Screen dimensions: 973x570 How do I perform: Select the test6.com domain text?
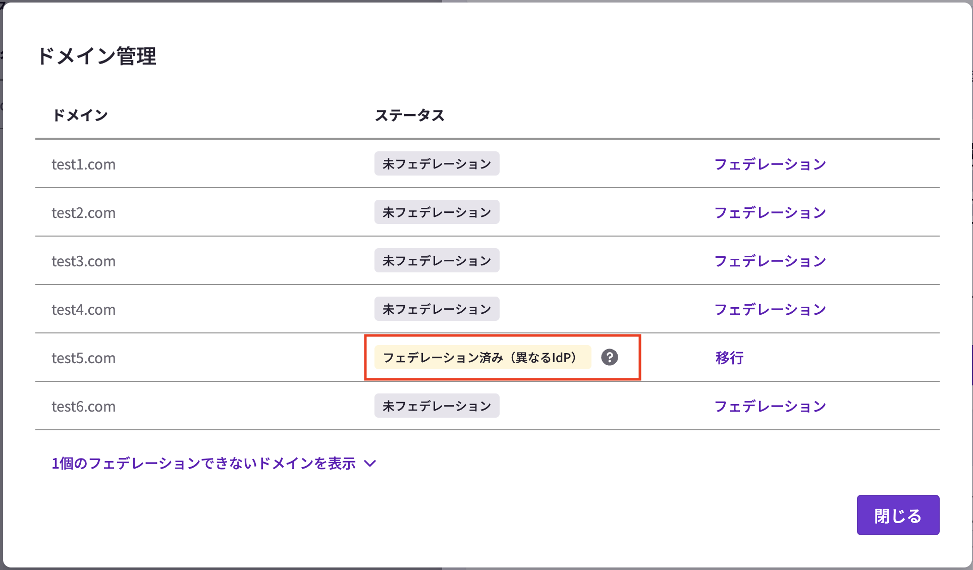click(83, 407)
